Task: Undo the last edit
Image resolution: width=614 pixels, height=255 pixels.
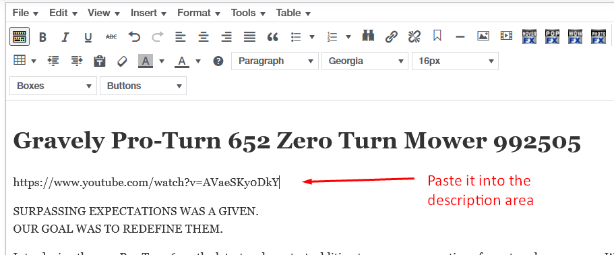Action: pyautogui.click(x=134, y=37)
